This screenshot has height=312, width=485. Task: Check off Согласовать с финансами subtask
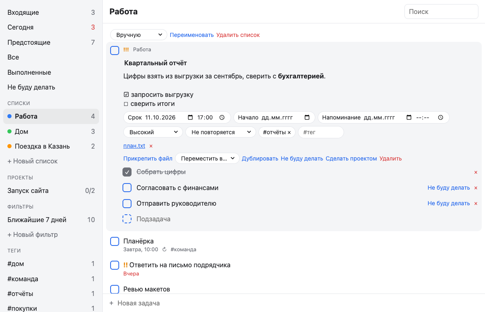[127, 188]
